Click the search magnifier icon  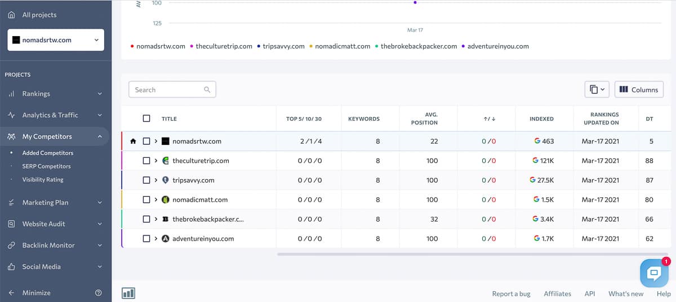click(x=207, y=90)
